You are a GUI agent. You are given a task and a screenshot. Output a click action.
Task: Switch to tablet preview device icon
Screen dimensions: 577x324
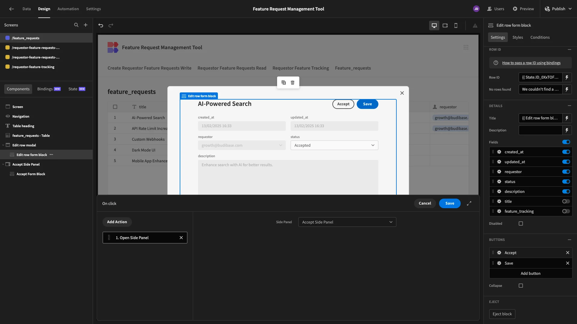click(445, 25)
